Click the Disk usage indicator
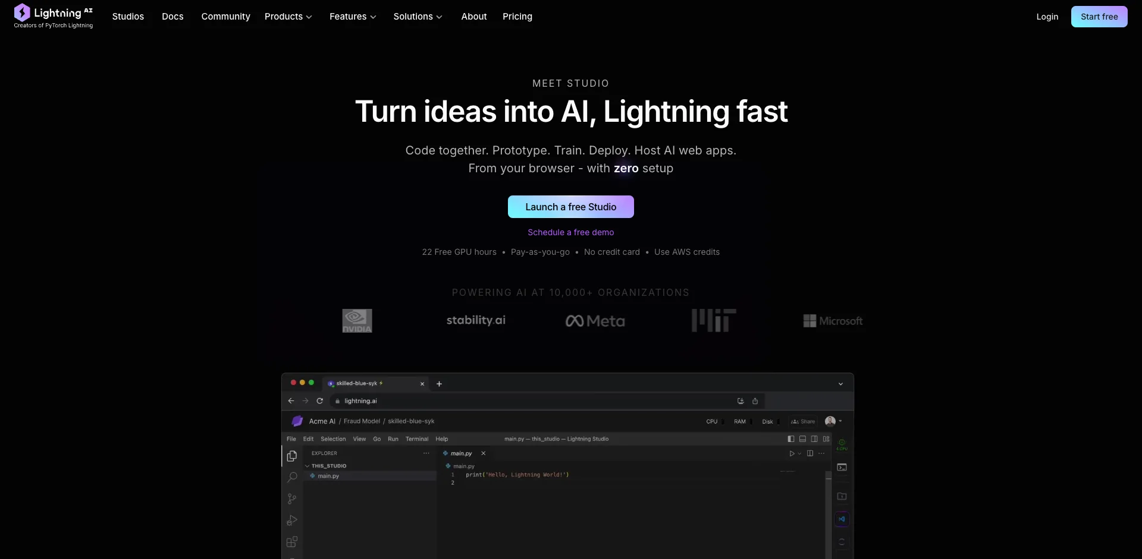The height and width of the screenshot is (559, 1142). tap(770, 422)
